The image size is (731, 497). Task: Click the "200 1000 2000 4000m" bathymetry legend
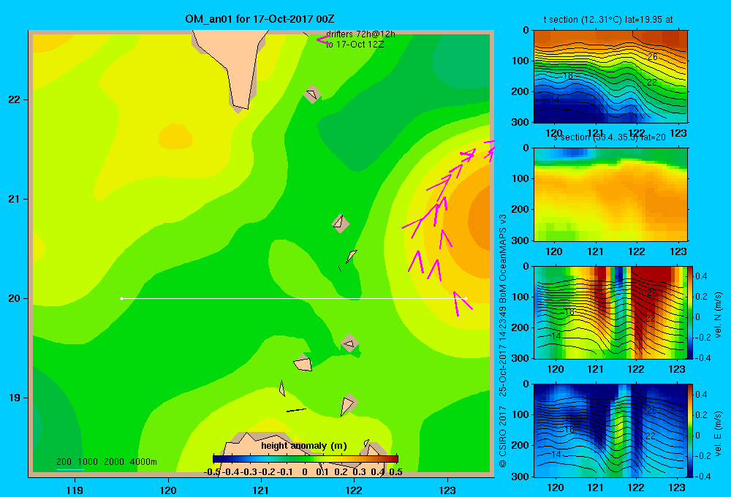[106, 462]
